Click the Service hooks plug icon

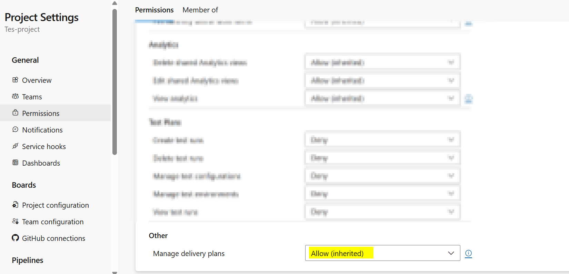coord(15,146)
